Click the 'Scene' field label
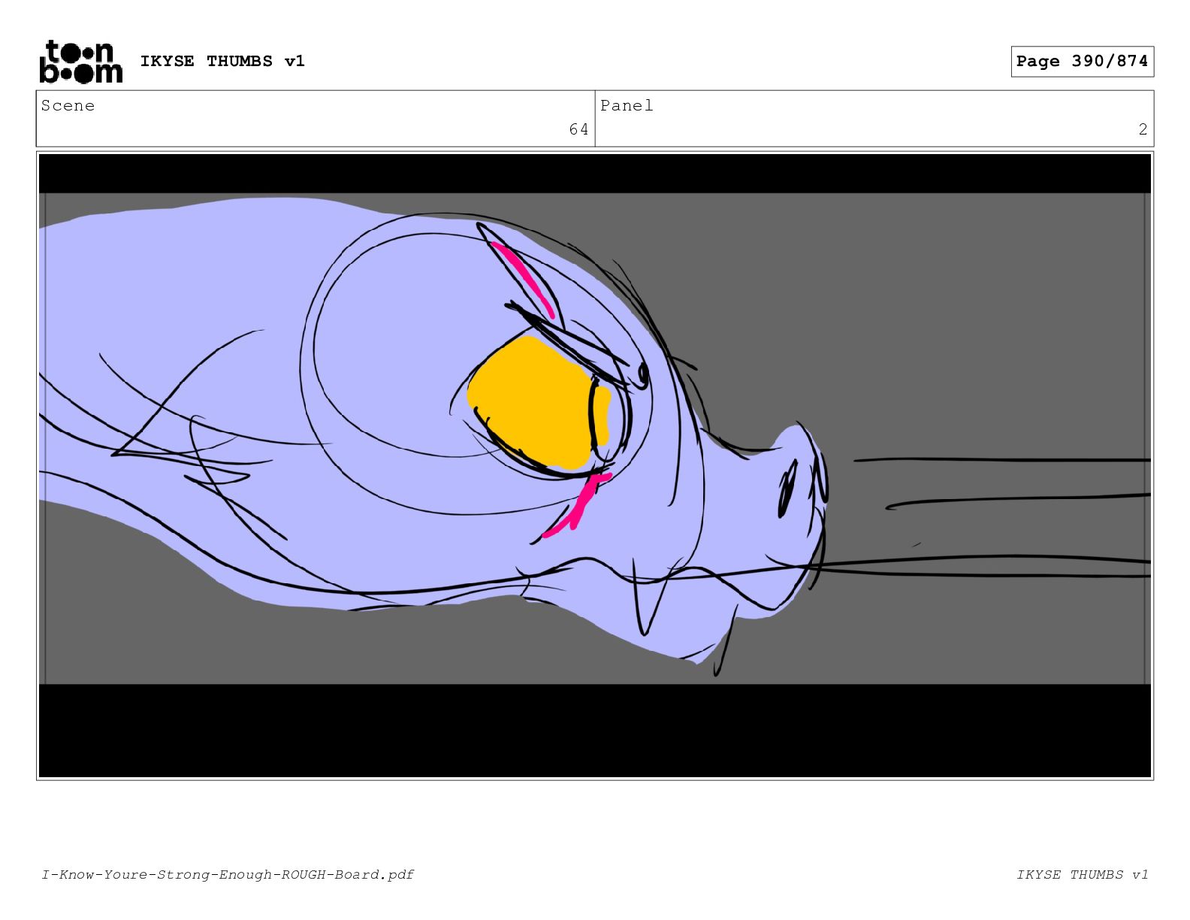The width and height of the screenshot is (1190, 920). pyautogui.click(x=68, y=106)
